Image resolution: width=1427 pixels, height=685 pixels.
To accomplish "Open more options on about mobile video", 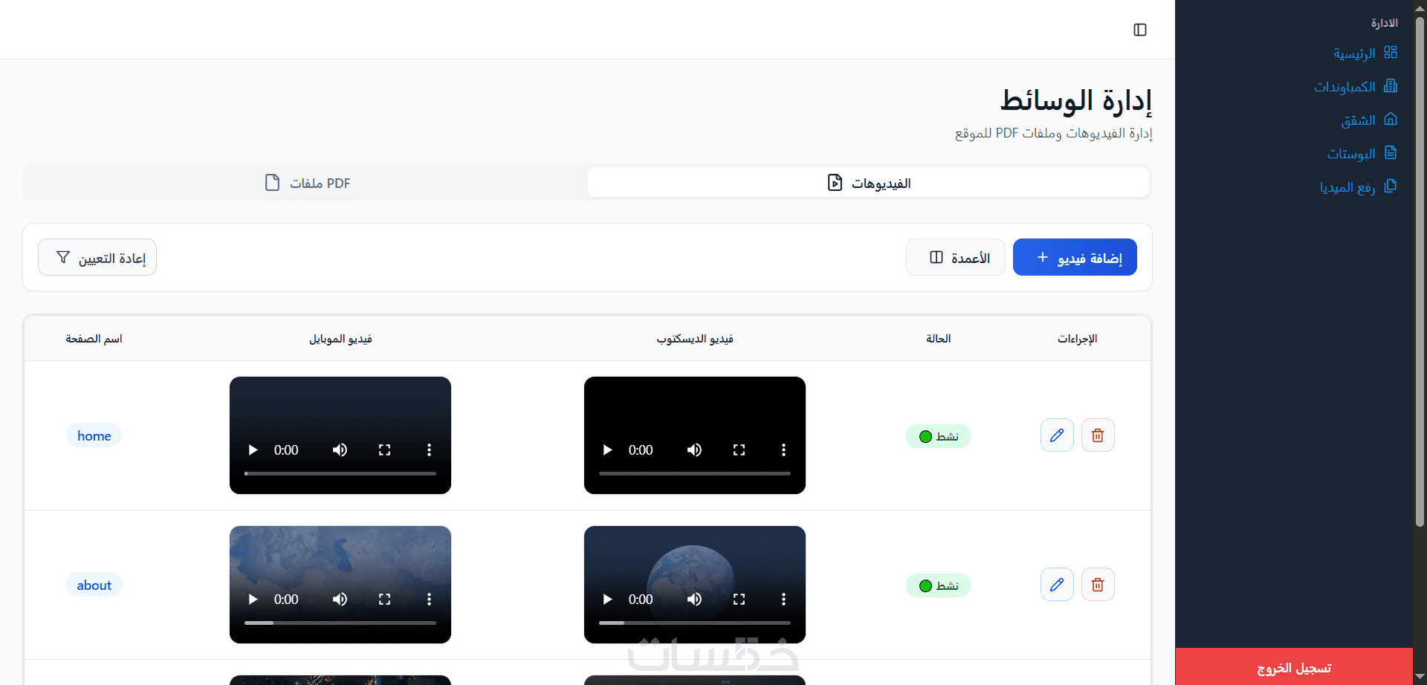I will point(429,599).
